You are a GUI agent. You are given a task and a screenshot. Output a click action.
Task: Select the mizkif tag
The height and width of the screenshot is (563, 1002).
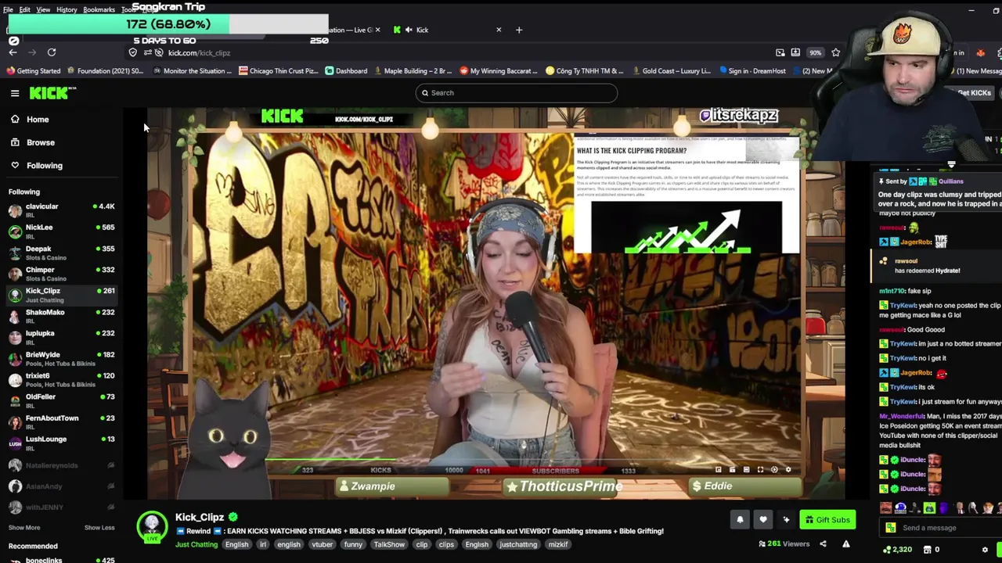tap(558, 545)
